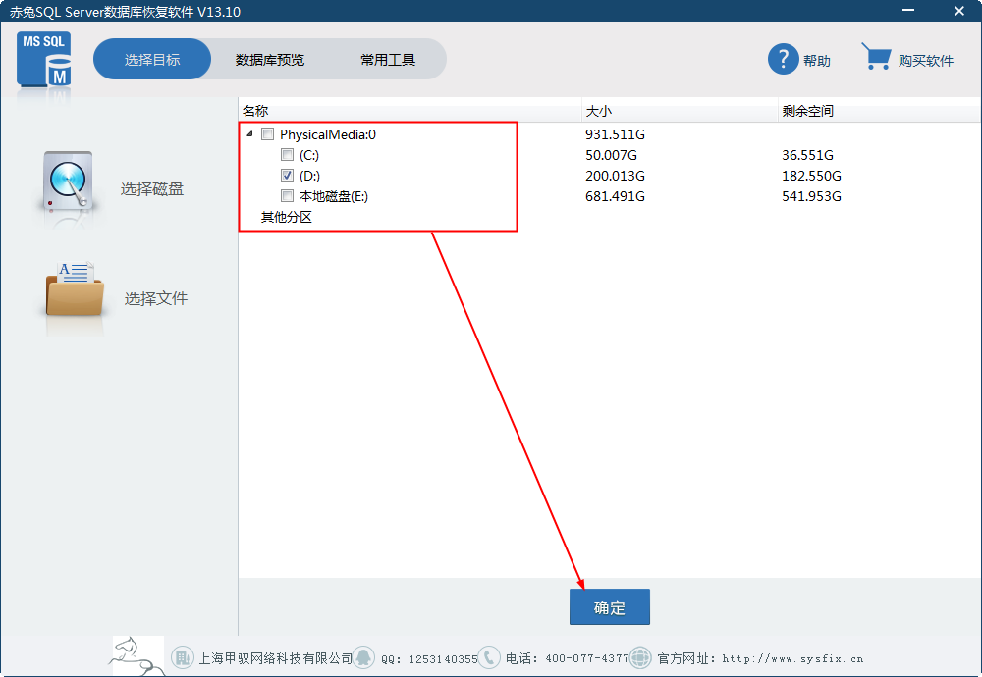Select the 选择磁盘 sidebar option

point(151,189)
